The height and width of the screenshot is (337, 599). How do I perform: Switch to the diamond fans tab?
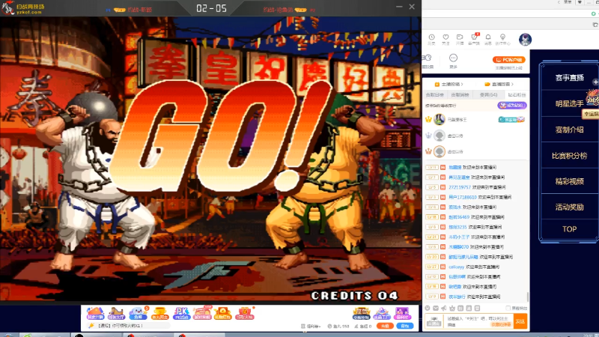(x=517, y=95)
